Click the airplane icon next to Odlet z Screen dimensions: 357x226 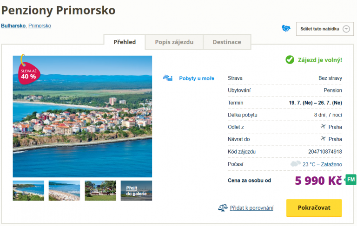click(323, 127)
